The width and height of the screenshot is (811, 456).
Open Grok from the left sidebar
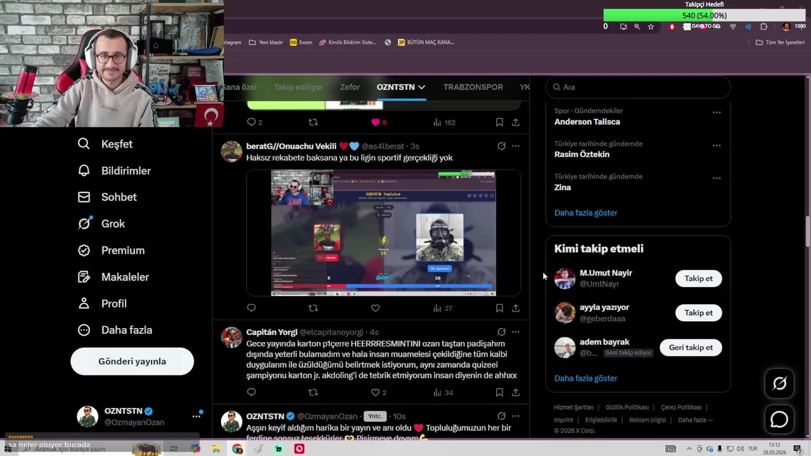tap(101, 224)
